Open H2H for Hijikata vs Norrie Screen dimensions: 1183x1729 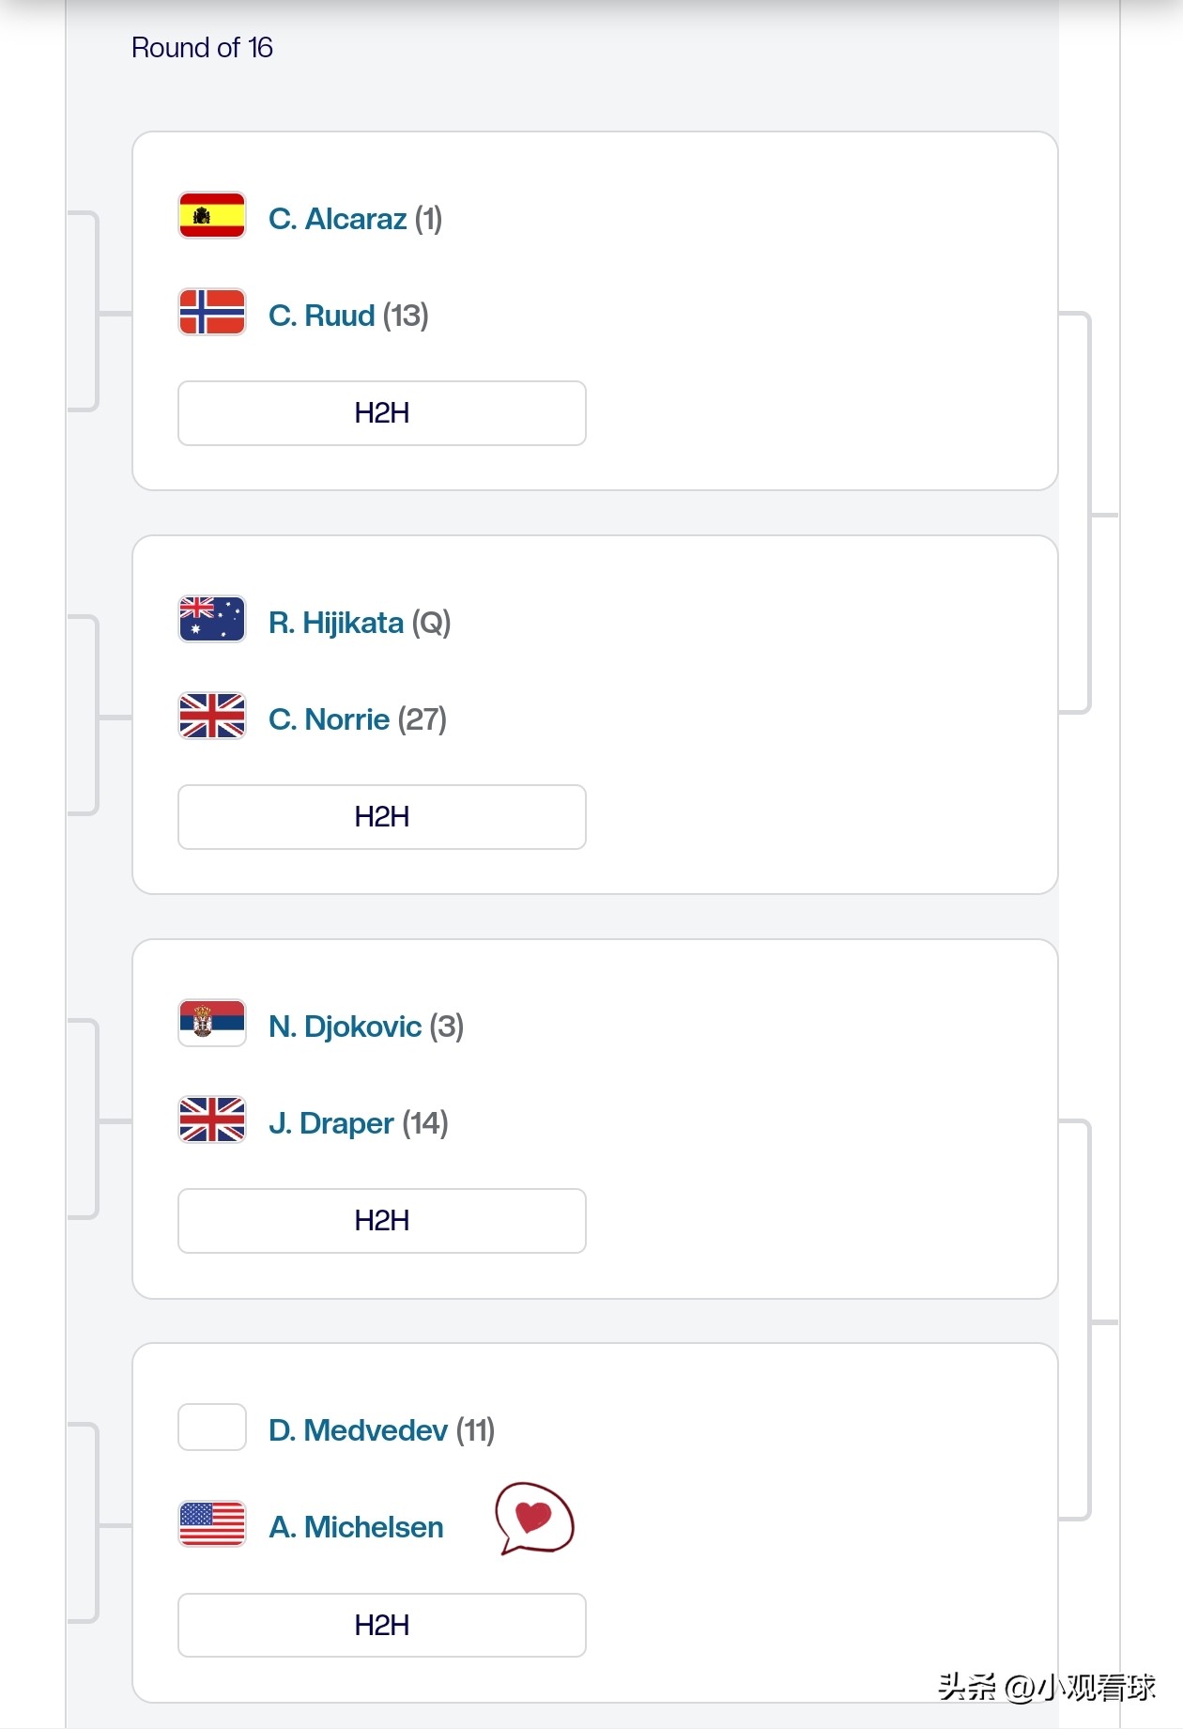point(381,817)
